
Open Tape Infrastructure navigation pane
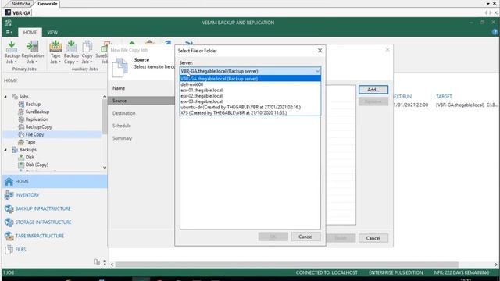click(x=54, y=236)
